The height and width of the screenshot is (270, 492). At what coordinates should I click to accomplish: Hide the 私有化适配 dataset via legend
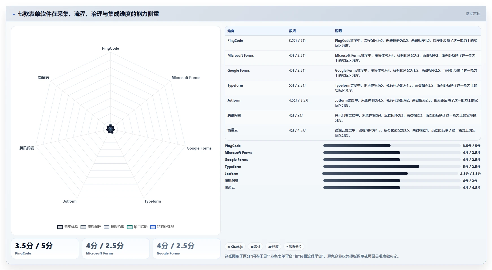click(x=153, y=227)
